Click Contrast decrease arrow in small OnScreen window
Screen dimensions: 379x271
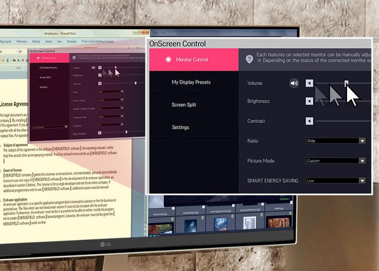click(100, 83)
